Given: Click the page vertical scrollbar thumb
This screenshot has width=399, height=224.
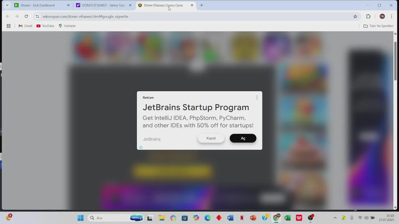Looking at the screenshot, I should click(396, 61).
